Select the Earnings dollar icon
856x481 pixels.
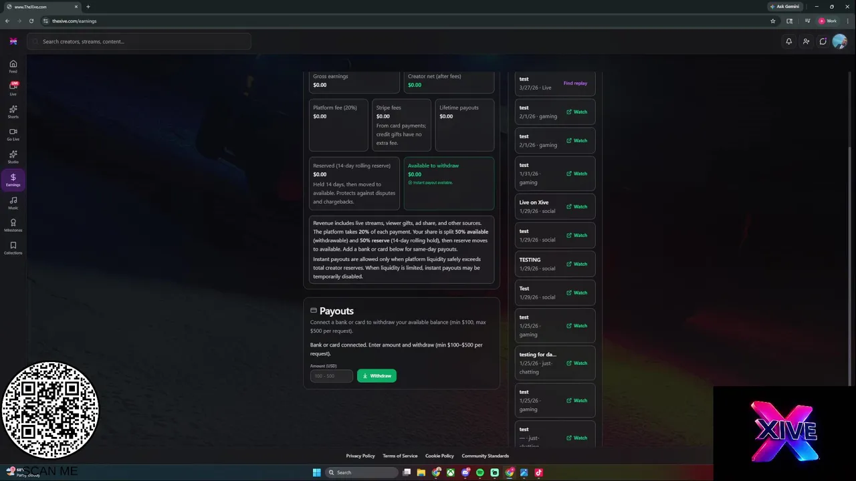tap(13, 180)
